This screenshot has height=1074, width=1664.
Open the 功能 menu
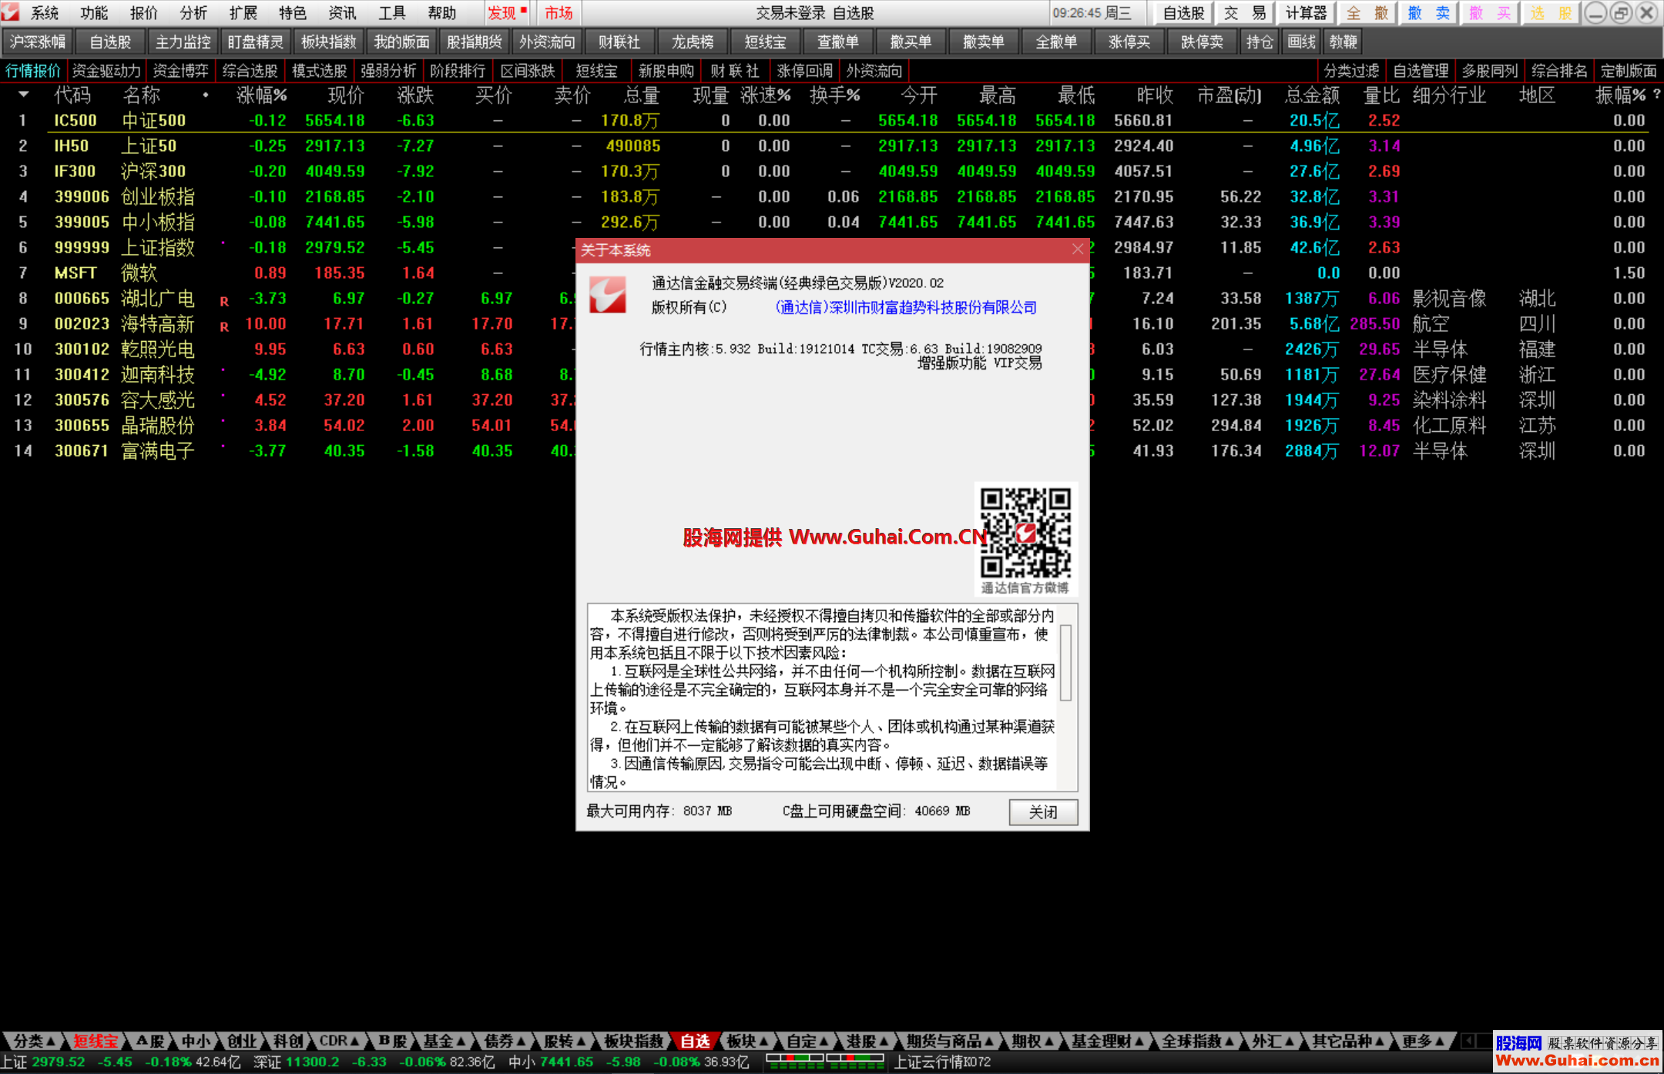(x=94, y=13)
